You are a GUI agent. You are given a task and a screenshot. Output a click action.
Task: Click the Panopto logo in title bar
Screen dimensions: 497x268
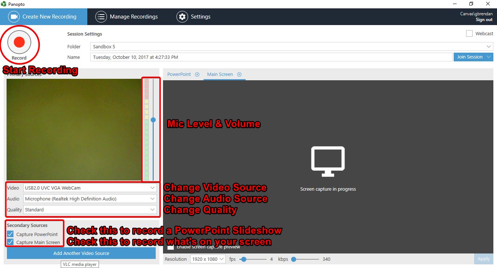(4, 4)
